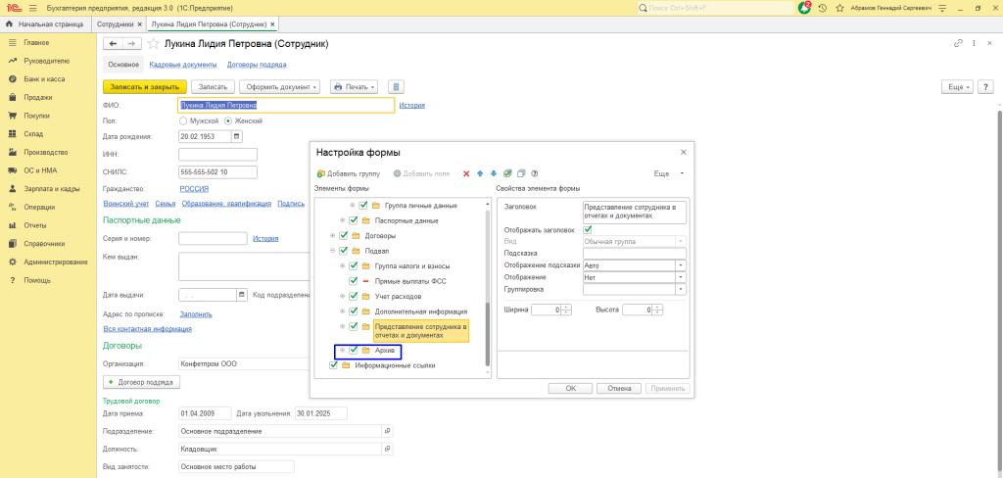Click the Отмена button
The height and width of the screenshot is (478, 1003).
tap(619, 389)
